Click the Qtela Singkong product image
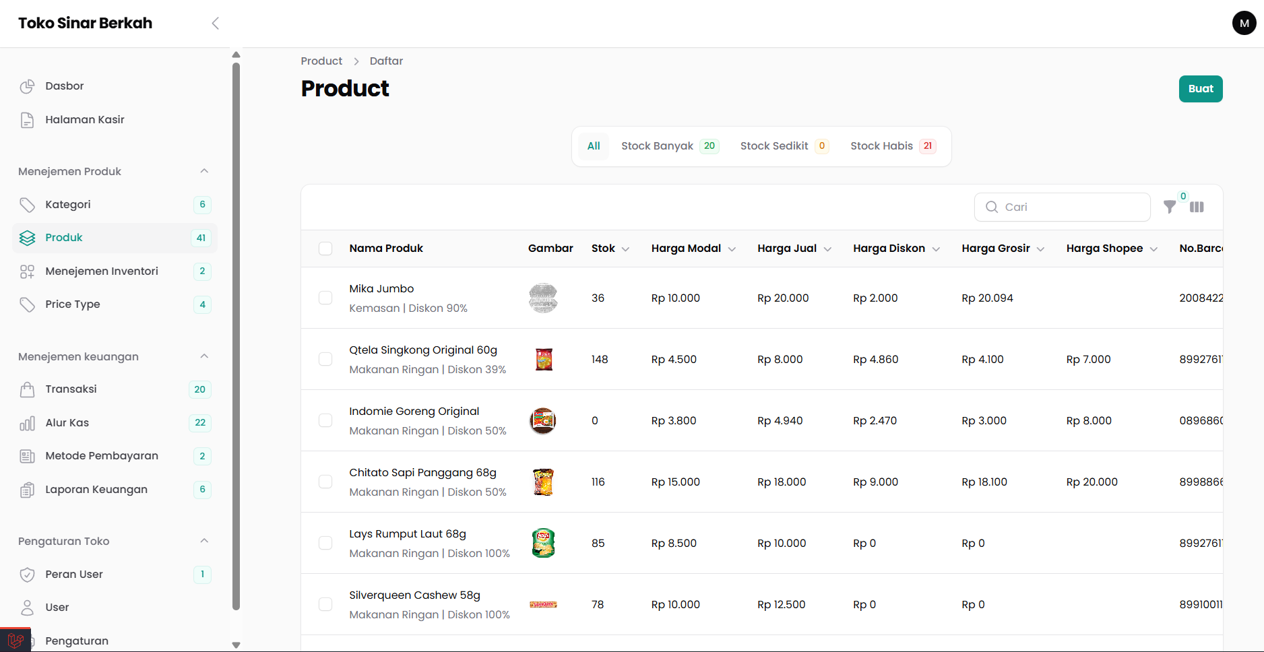Viewport: 1264px width, 652px height. (x=544, y=359)
